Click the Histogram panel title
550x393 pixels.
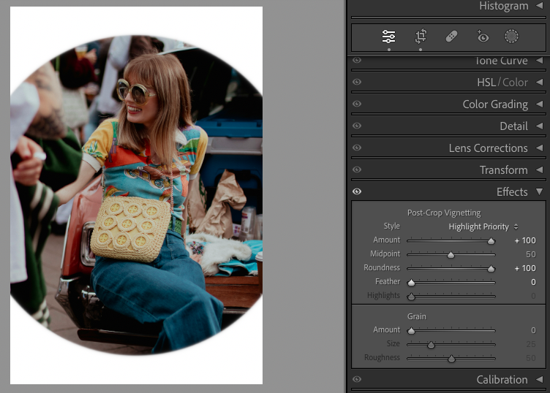(x=504, y=6)
